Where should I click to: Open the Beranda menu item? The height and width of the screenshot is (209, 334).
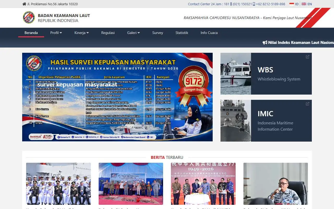[31, 33]
